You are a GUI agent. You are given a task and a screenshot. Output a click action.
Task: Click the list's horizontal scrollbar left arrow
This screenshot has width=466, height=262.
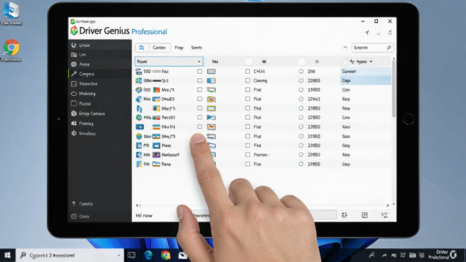(x=137, y=205)
